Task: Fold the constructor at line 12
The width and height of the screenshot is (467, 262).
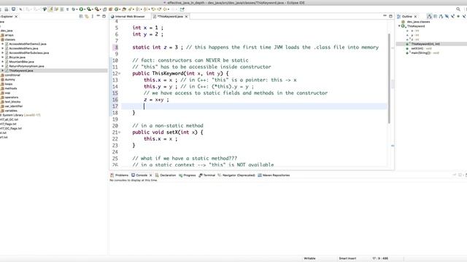Action: click(120, 74)
